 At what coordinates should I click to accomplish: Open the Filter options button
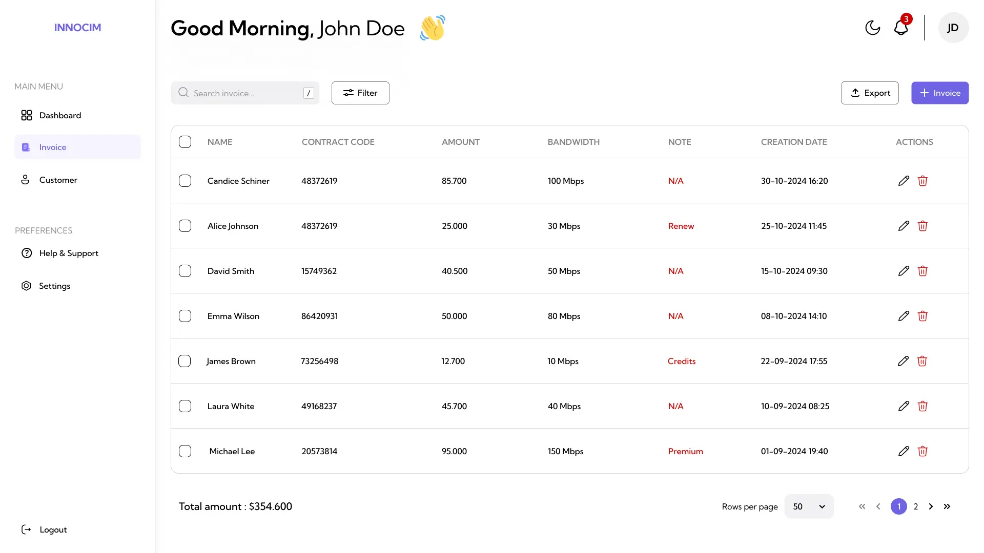[360, 93]
